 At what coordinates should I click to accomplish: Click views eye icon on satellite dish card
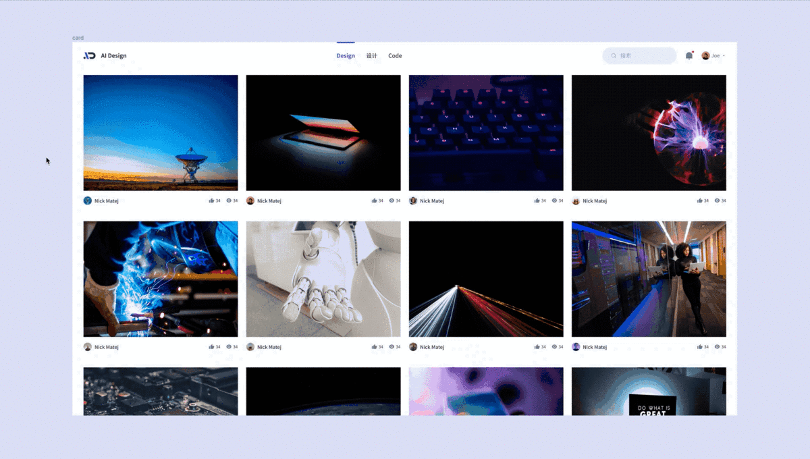229,200
